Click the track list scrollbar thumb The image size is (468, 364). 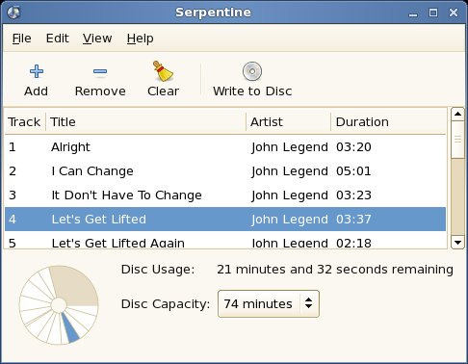(457, 140)
